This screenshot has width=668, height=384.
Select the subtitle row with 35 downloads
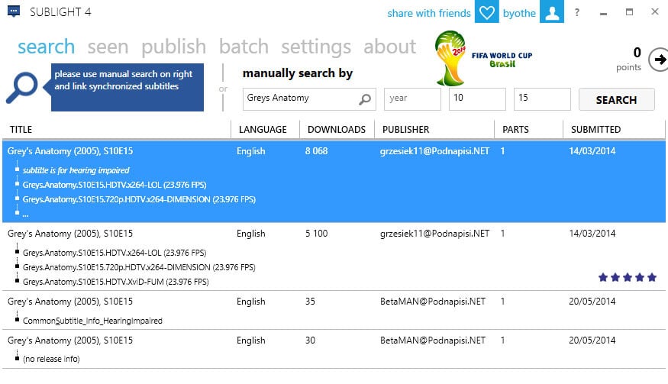coord(334,310)
